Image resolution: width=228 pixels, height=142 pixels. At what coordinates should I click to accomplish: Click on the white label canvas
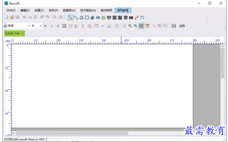(102, 86)
